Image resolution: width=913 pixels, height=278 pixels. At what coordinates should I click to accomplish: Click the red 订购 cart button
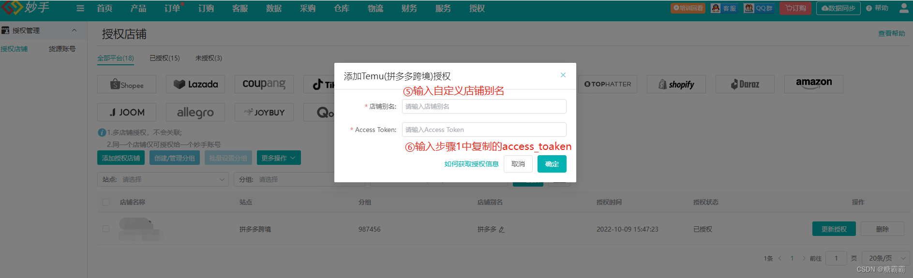795,8
